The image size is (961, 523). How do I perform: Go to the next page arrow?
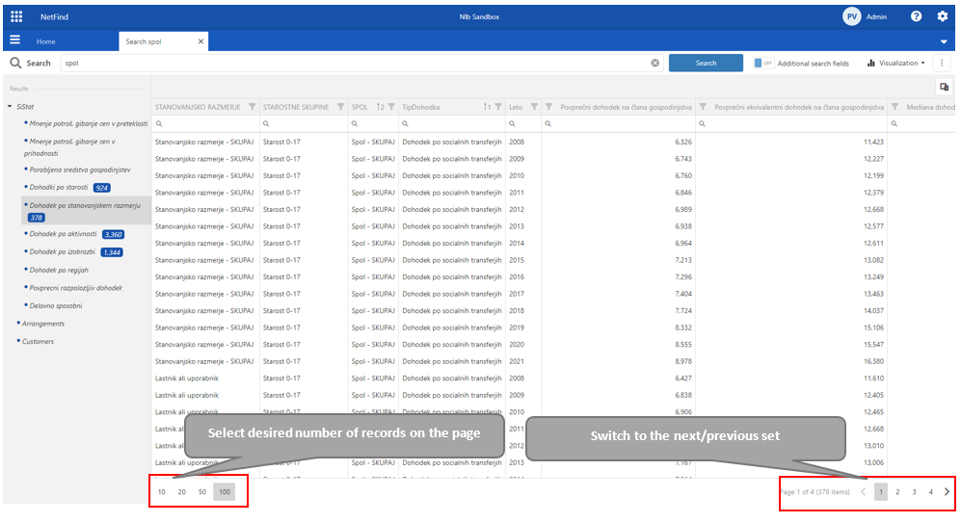click(x=947, y=491)
